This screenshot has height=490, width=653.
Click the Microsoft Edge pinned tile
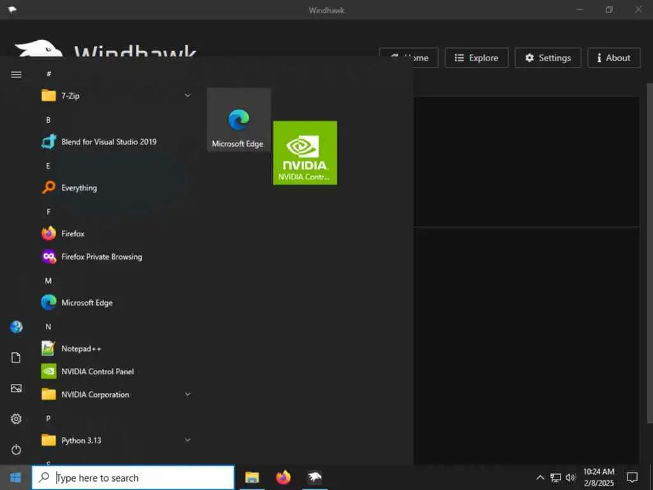click(x=238, y=119)
